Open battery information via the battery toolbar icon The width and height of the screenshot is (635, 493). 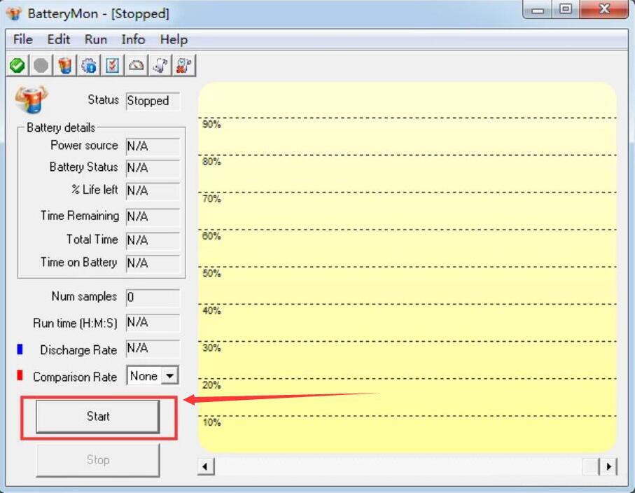coord(65,65)
